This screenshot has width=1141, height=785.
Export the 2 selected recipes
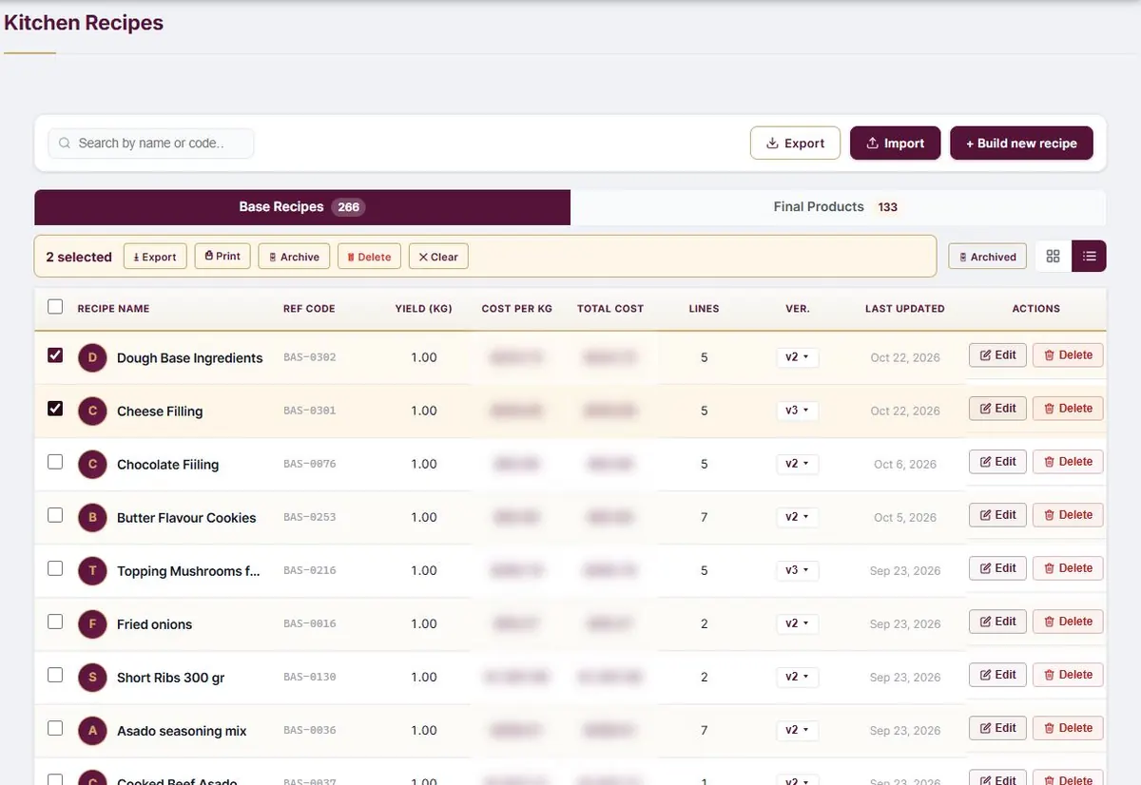click(154, 257)
